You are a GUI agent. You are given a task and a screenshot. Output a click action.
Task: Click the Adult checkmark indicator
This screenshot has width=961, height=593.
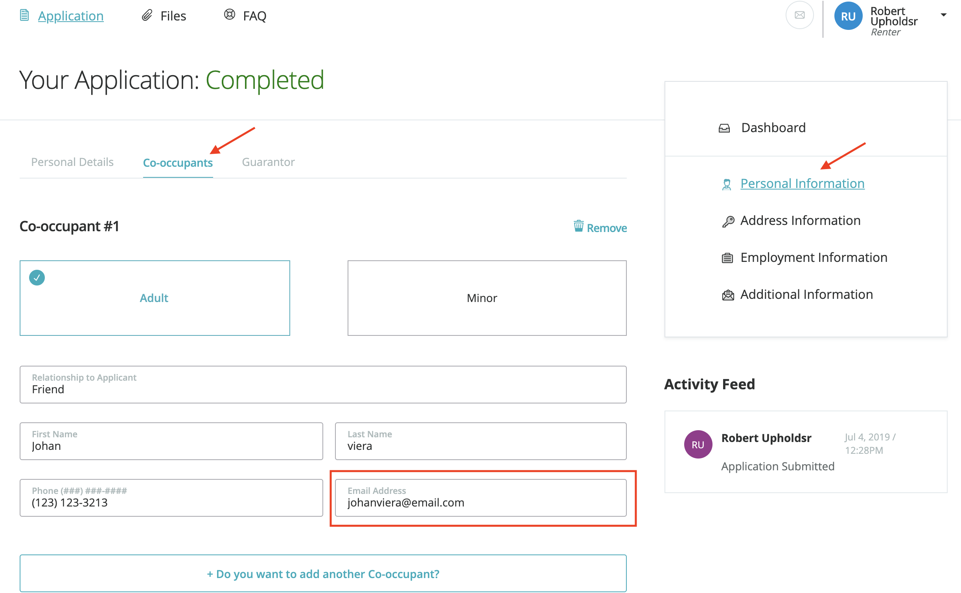37,278
